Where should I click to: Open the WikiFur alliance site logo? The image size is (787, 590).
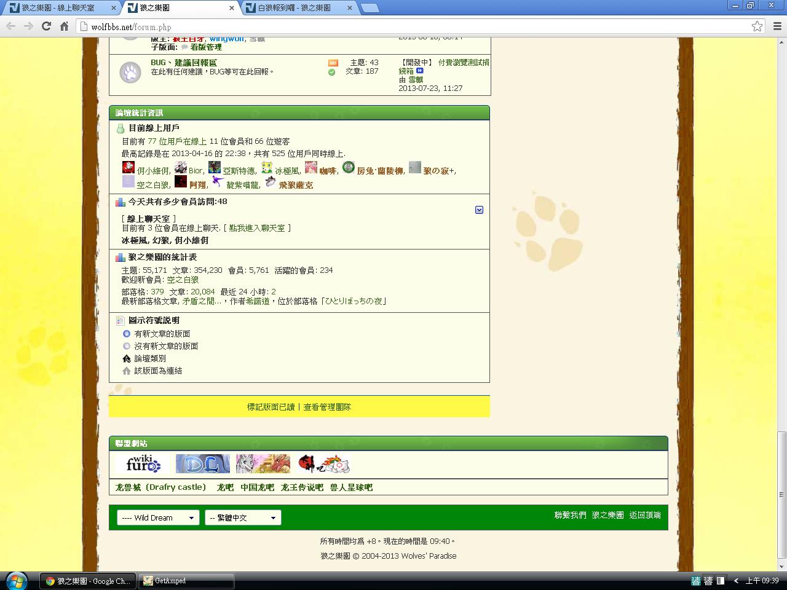142,464
